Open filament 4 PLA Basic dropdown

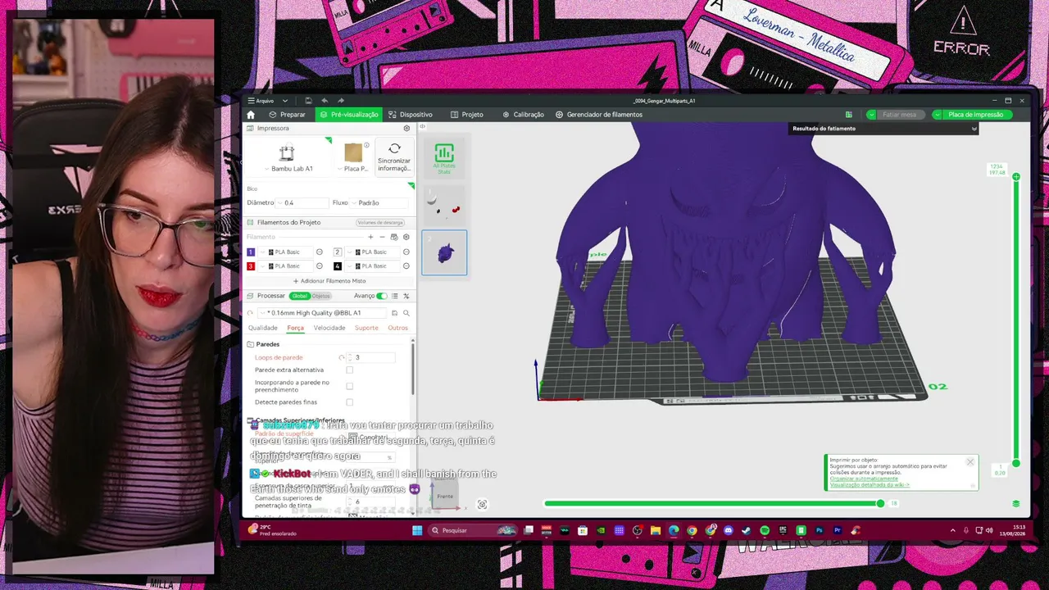coord(373,266)
